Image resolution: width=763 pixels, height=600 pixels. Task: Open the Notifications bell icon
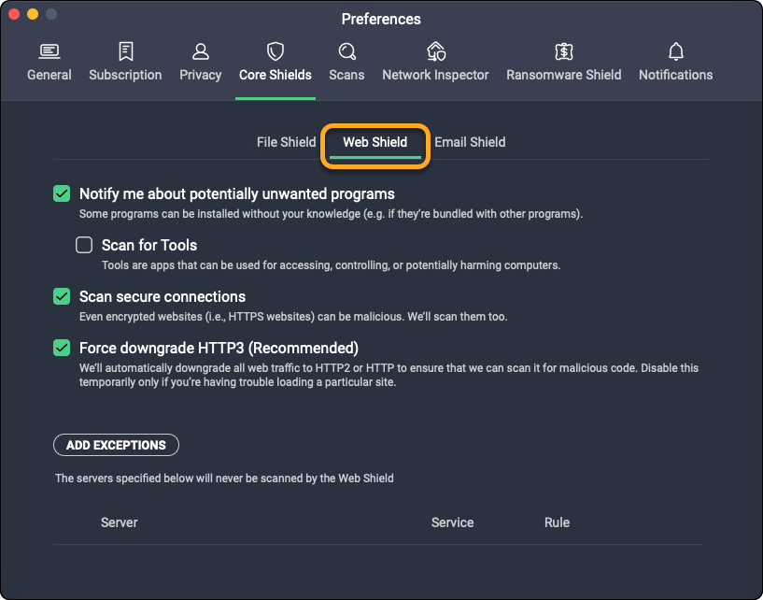[x=675, y=50]
